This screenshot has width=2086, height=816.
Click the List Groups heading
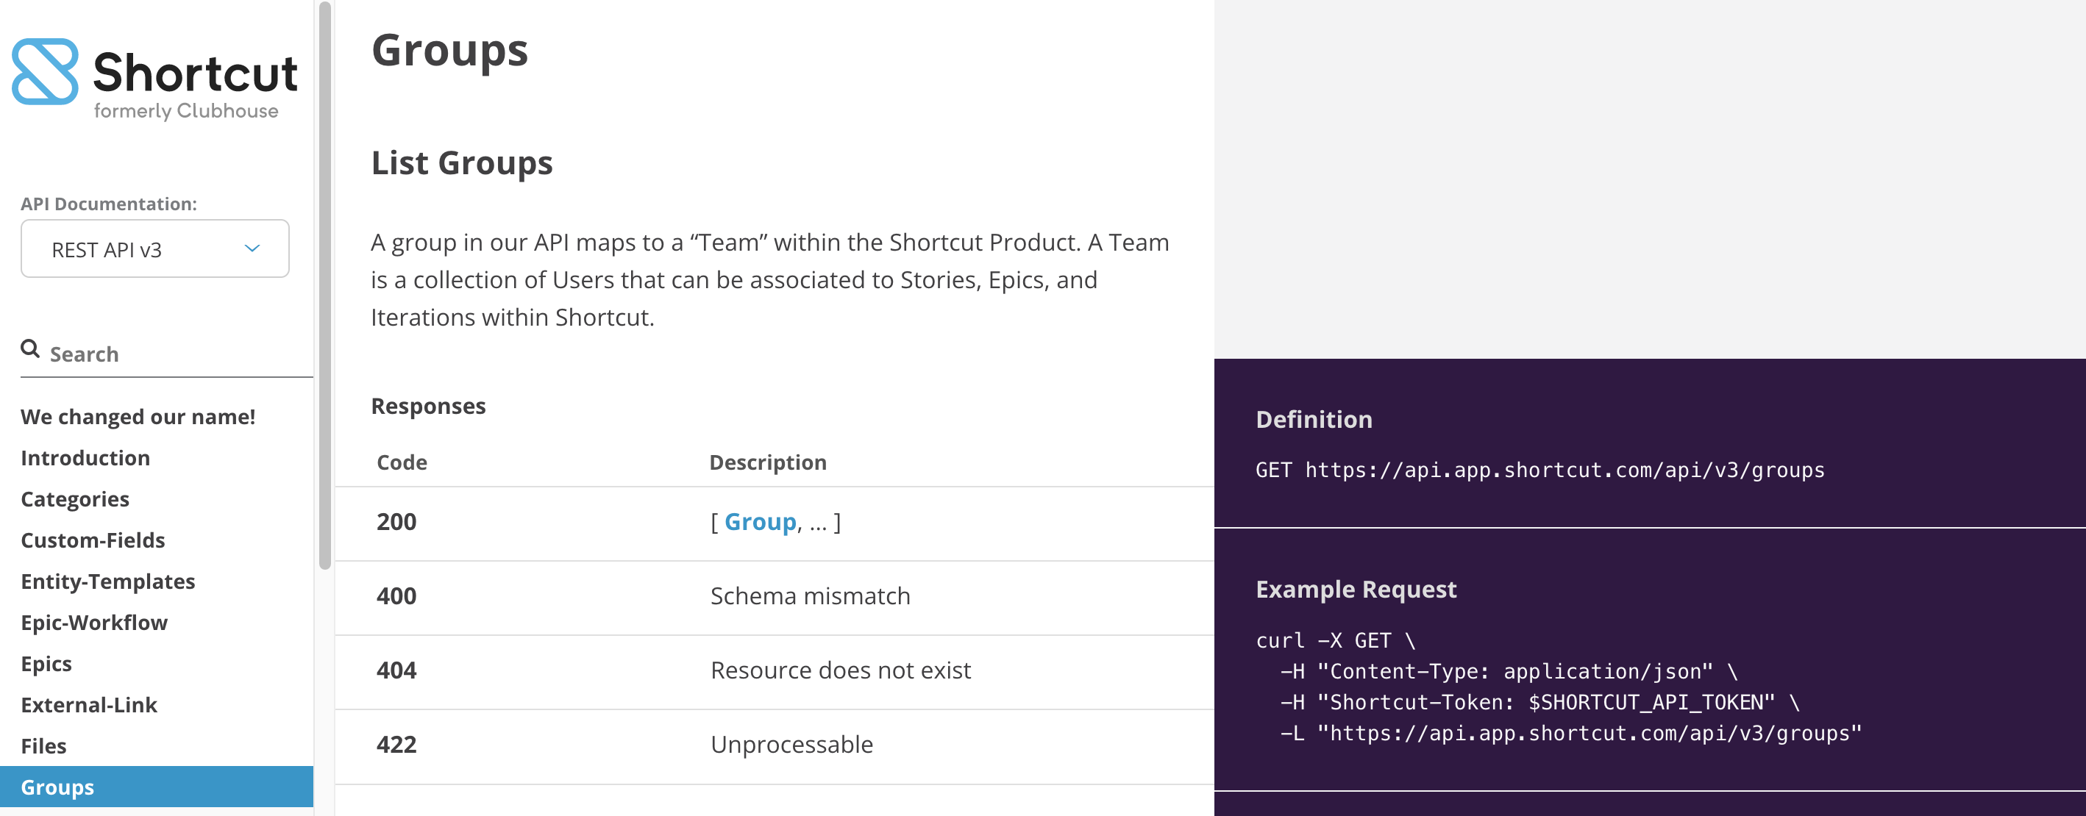point(462,162)
